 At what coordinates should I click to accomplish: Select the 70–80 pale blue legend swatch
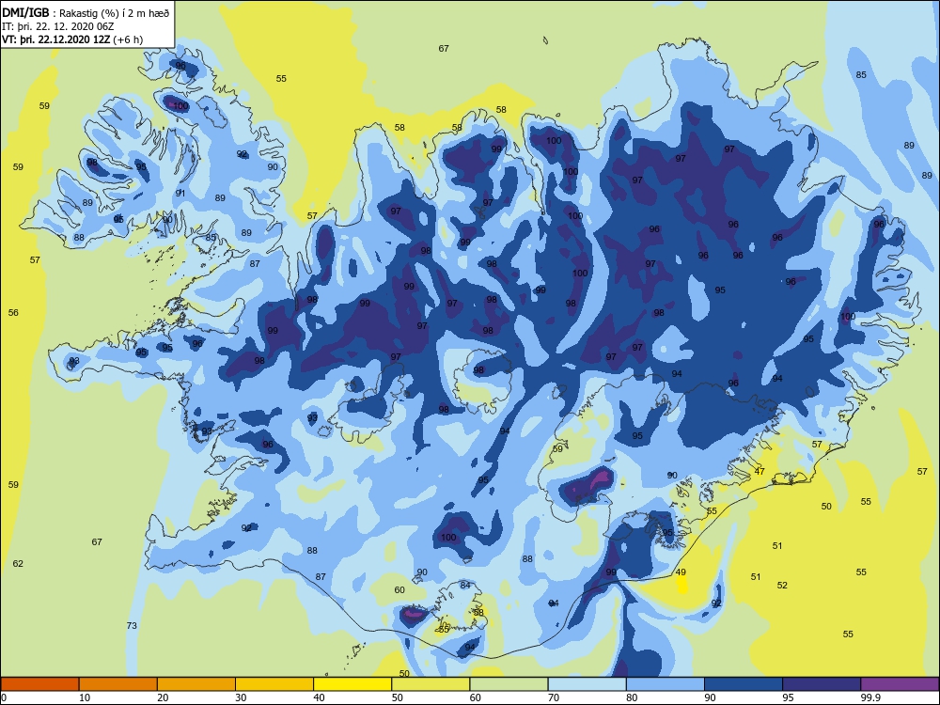click(x=587, y=684)
